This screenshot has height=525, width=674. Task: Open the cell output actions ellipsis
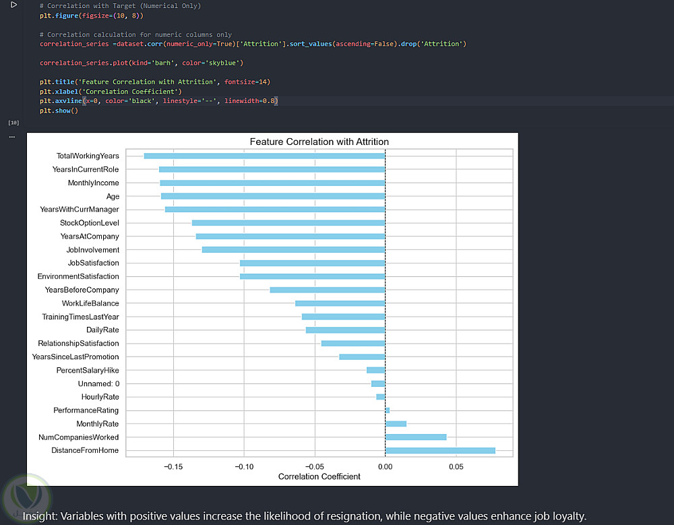[11, 137]
